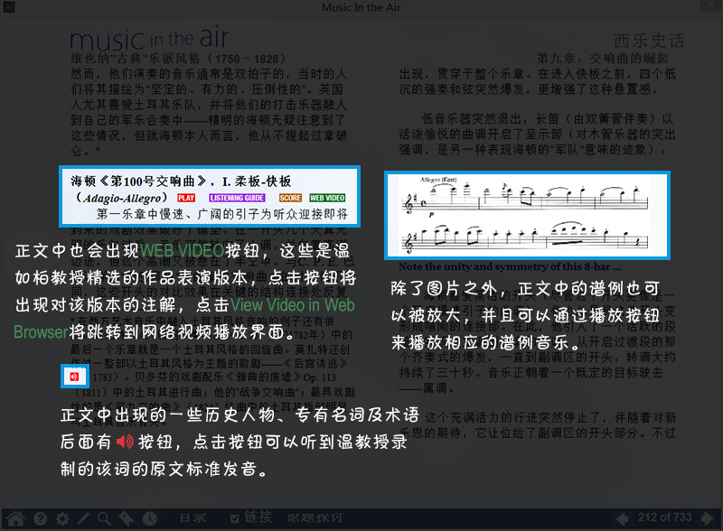
Task: Open Settings via the gear icon
Action: point(62,519)
